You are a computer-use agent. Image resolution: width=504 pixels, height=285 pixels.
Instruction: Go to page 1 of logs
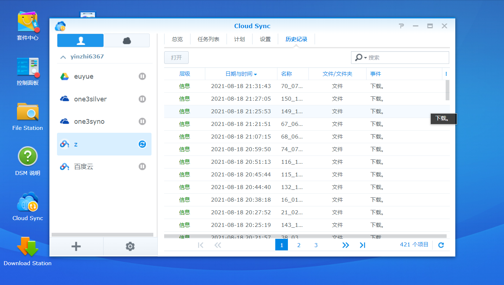point(281,245)
